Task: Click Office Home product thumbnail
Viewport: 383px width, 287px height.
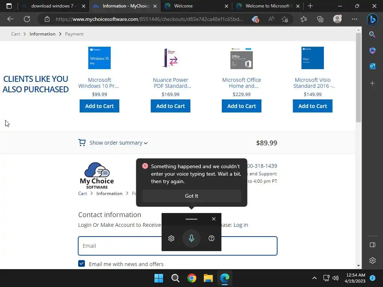Action: click(242, 58)
